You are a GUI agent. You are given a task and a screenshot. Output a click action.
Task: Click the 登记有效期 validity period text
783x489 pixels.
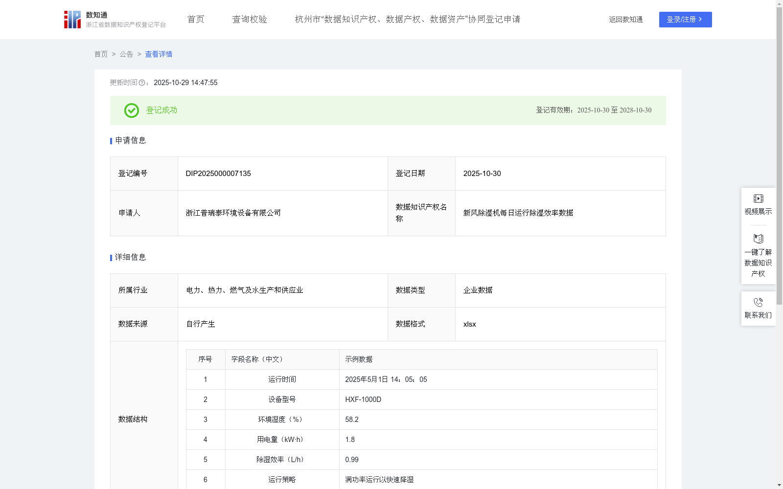[x=594, y=111]
